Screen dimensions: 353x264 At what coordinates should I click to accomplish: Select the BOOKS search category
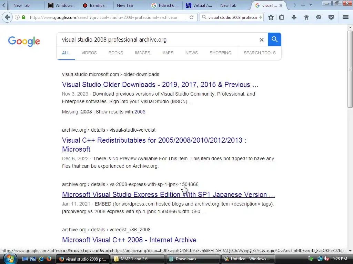point(116,53)
